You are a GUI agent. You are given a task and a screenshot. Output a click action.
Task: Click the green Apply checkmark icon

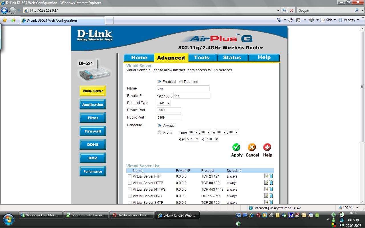(236, 147)
